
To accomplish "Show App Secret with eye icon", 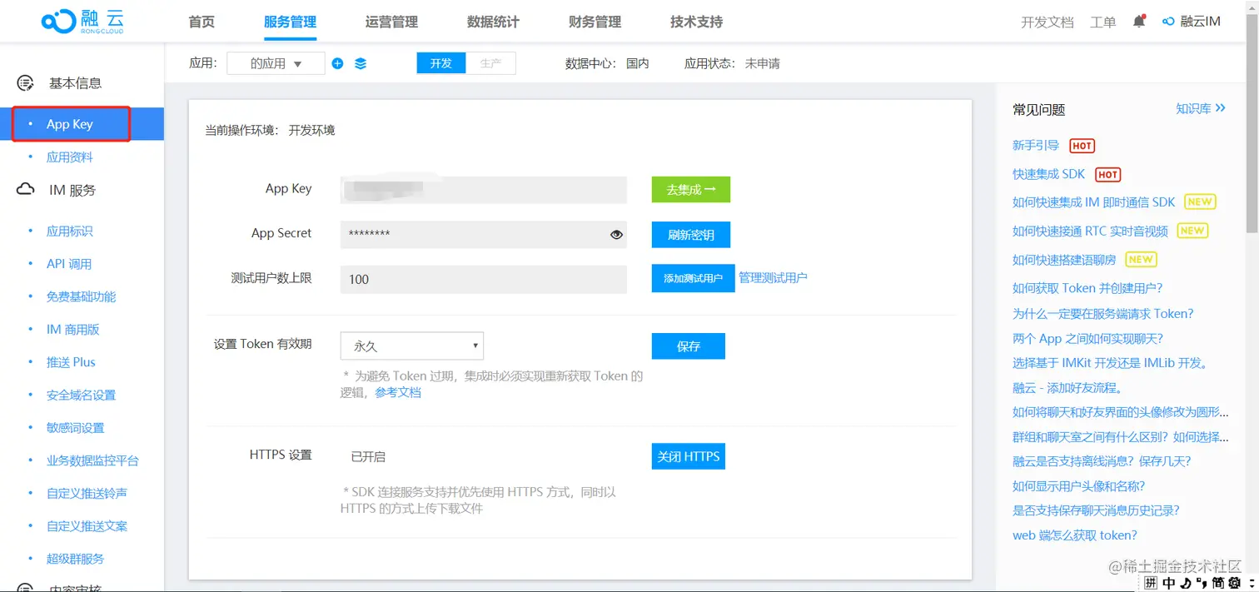I will 616,235.
